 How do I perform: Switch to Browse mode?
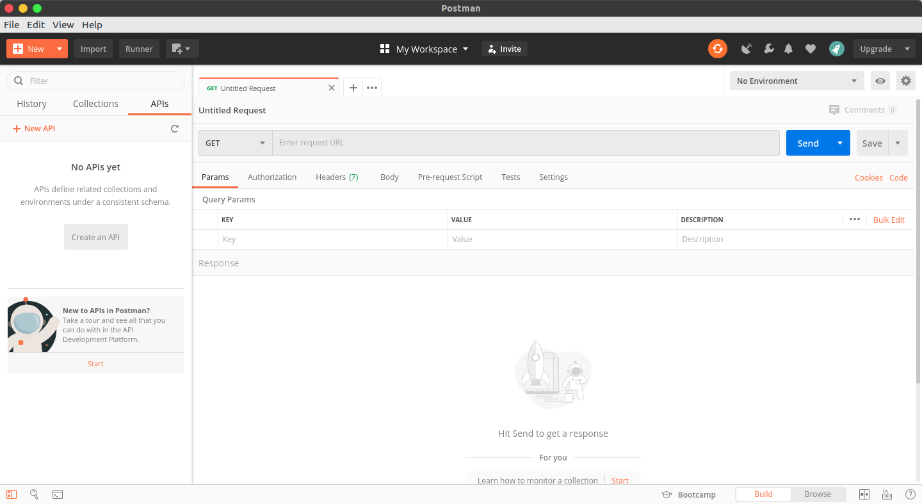tap(818, 494)
